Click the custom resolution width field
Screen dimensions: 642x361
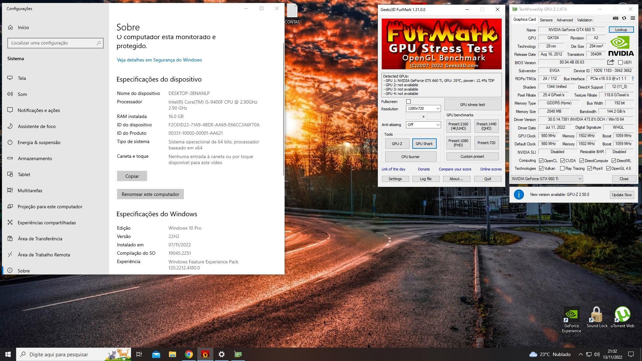(413, 116)
